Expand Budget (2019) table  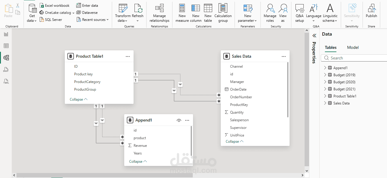(x=325, y=75)
